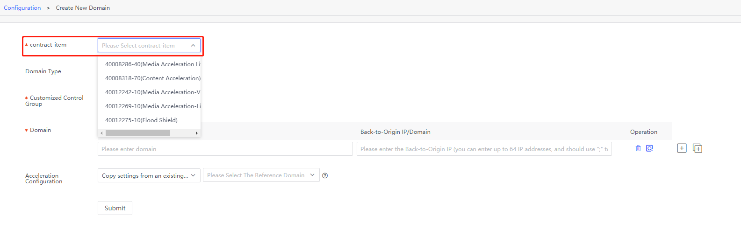
Task: Choose 40008318-70 Content Acceleration option
Action: [x=152, y=78]
